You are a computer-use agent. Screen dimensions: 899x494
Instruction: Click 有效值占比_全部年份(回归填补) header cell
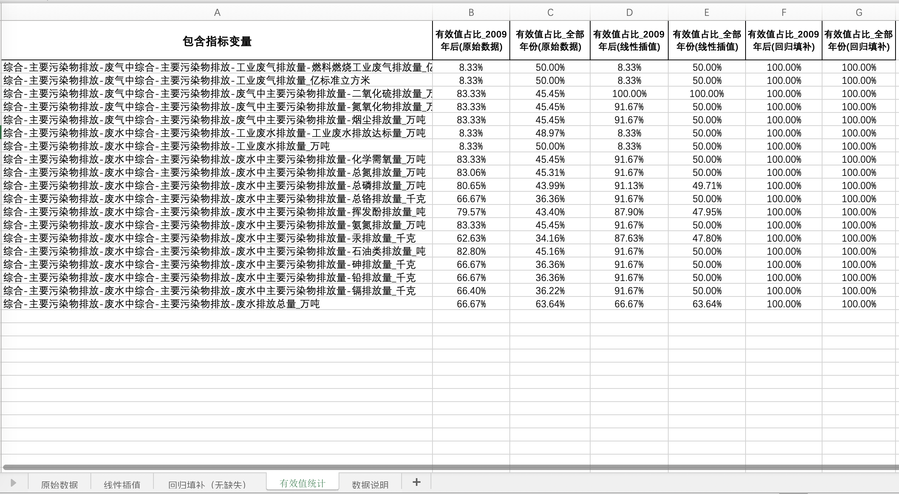tap(859, 41)
